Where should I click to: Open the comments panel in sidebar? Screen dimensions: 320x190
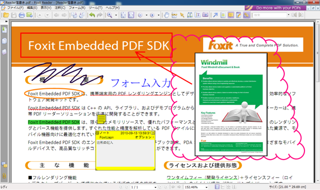tap(4, 165)
